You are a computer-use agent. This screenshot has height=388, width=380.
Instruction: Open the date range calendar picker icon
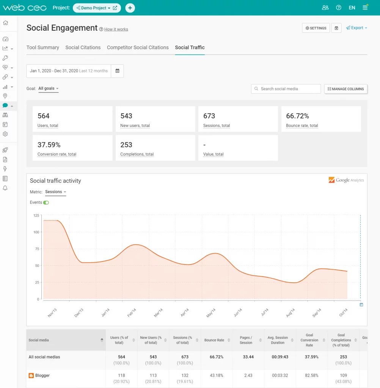pos(118,71)
